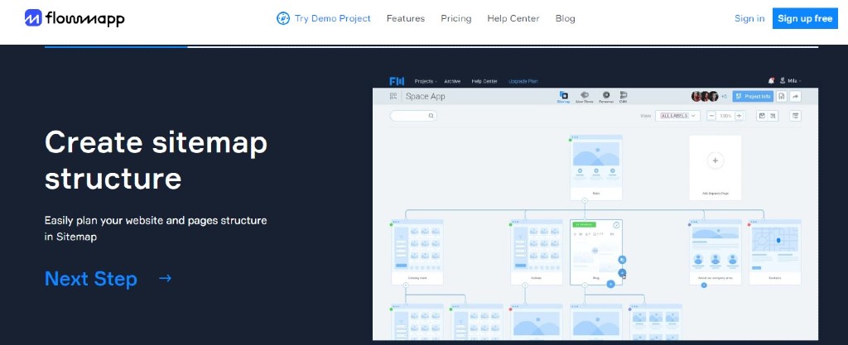Expand the ALL LABELS dropdown
The image size is (848, 345).
click(677, 116)
